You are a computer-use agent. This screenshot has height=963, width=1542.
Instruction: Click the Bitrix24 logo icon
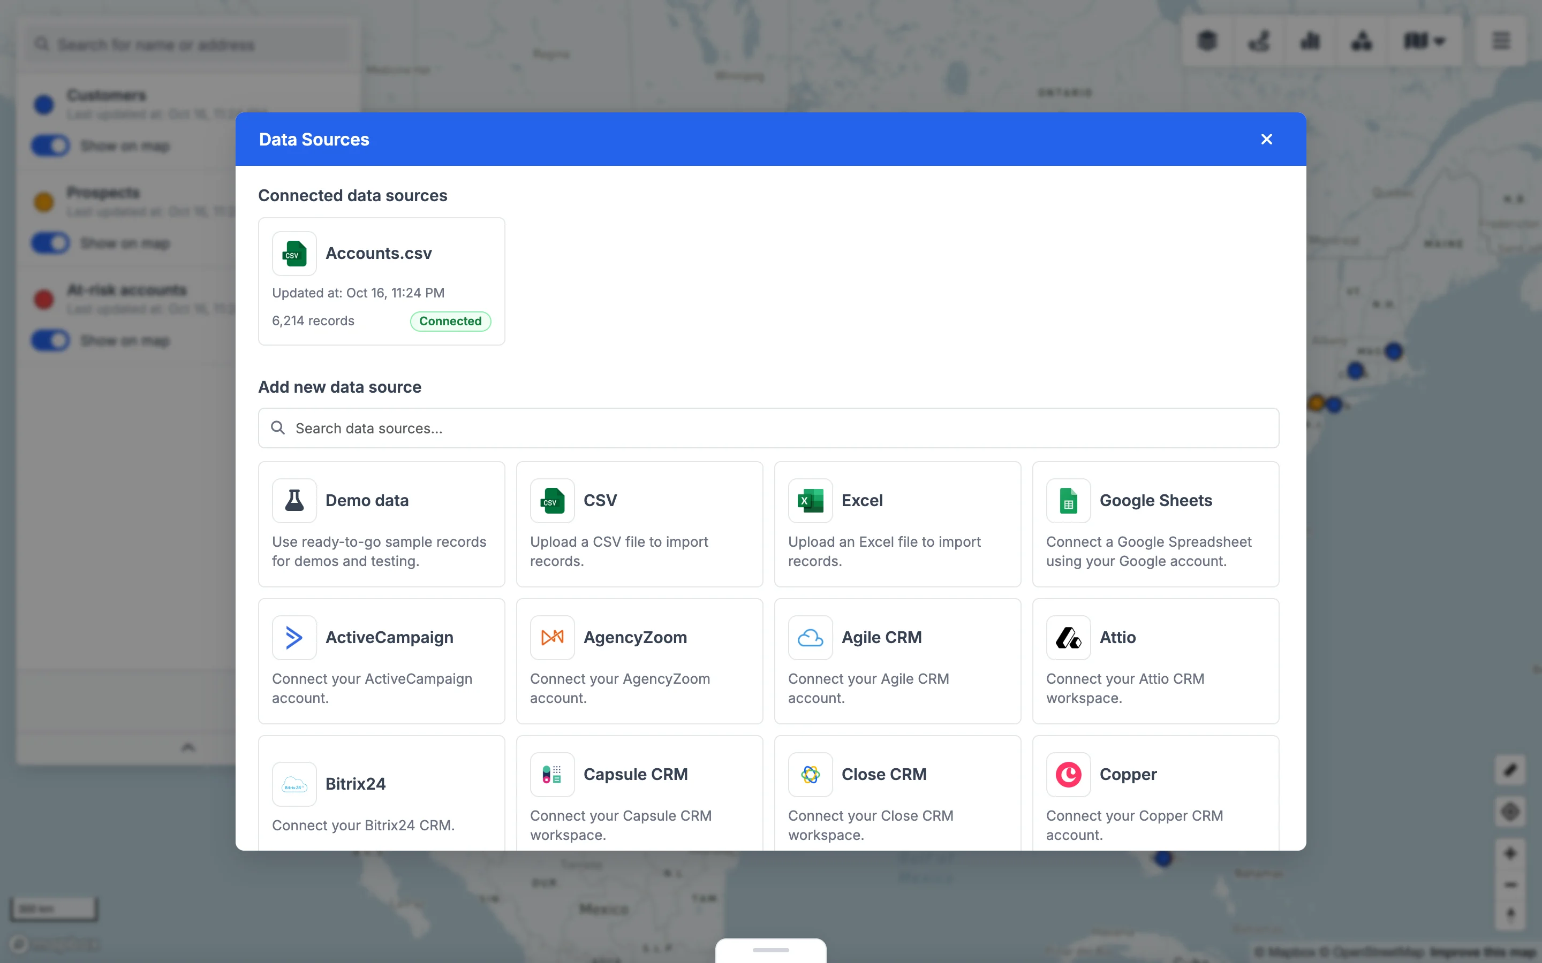point(294,784)
